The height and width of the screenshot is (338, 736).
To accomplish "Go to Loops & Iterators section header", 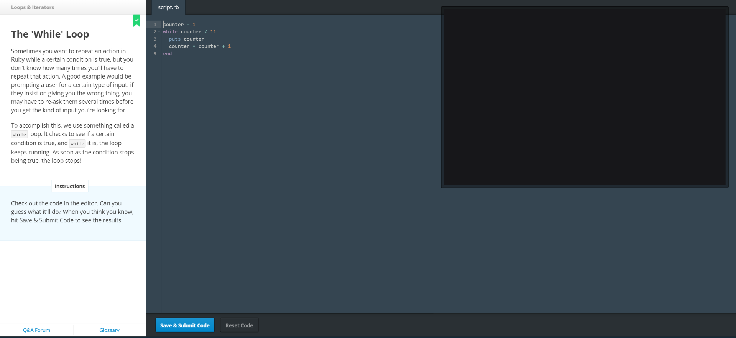I will (33, 7).
